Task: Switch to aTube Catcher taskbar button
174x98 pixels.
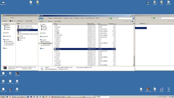Action: pos(58,97)
